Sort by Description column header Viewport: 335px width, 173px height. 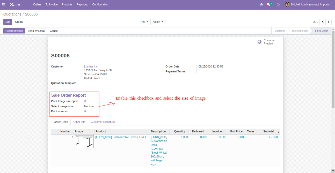click(160, 132)
